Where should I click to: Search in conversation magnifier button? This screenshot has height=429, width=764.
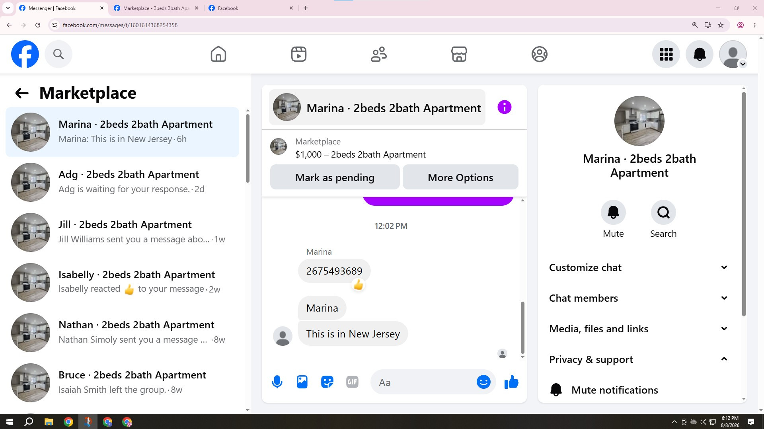point(663,213)
